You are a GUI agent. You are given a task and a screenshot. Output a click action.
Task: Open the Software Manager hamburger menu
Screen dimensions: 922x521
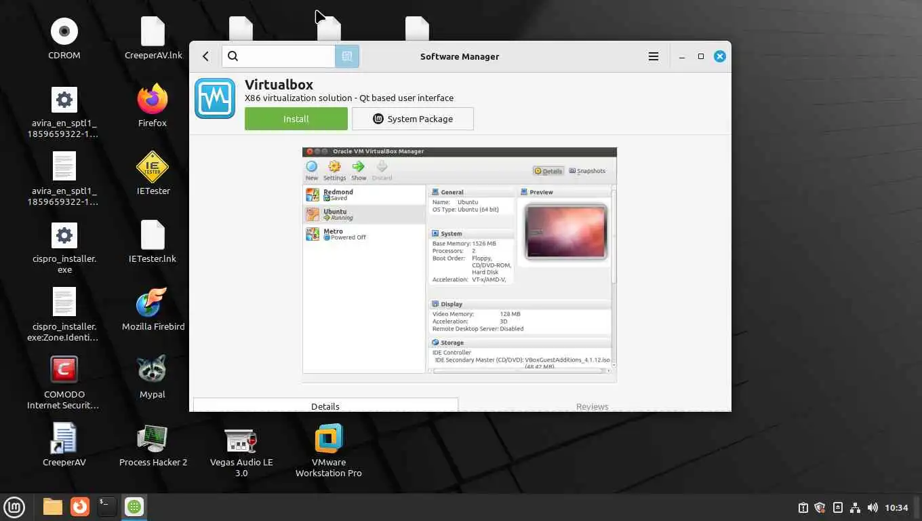[x=654, y=56]
